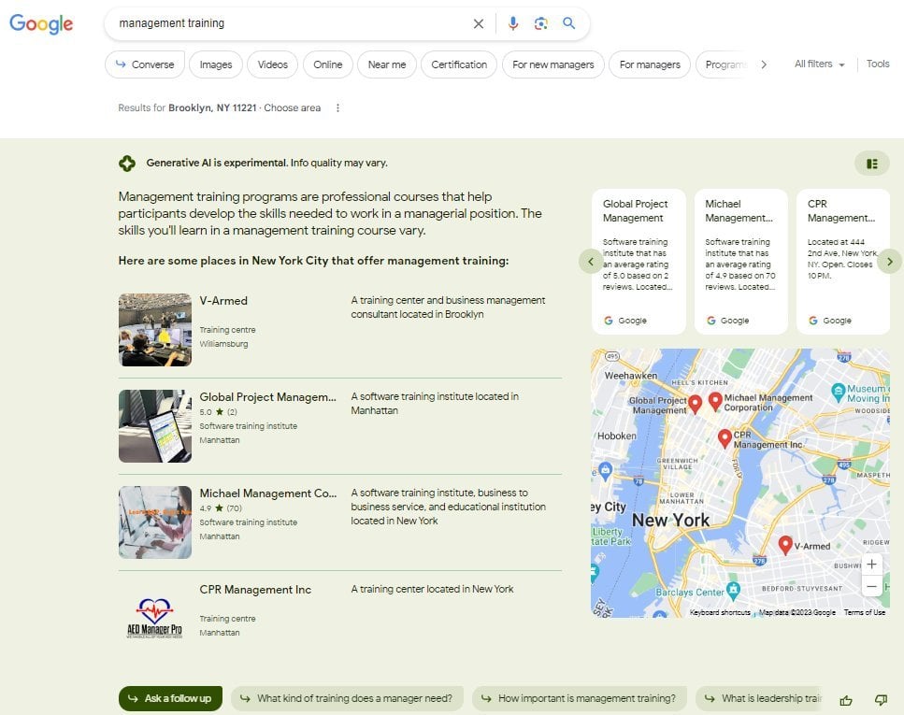This screenshot has width=904, height=715.
Task: Select the For new managers chip
Action: point(552,64)
